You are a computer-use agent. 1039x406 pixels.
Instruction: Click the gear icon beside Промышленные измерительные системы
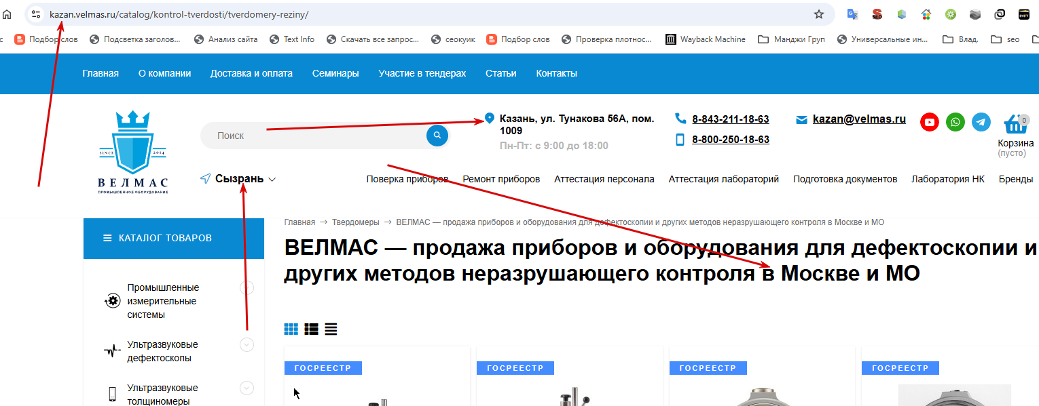(x=112, y=301)
